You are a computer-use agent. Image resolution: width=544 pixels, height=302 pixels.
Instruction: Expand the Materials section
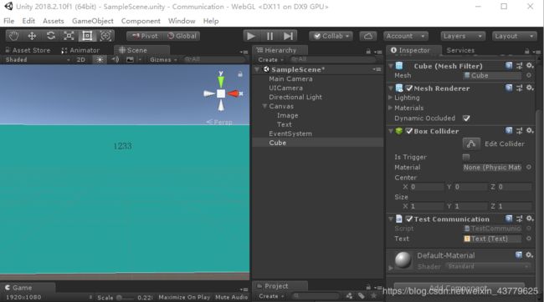pyautogui.click(x=390, y=108)
